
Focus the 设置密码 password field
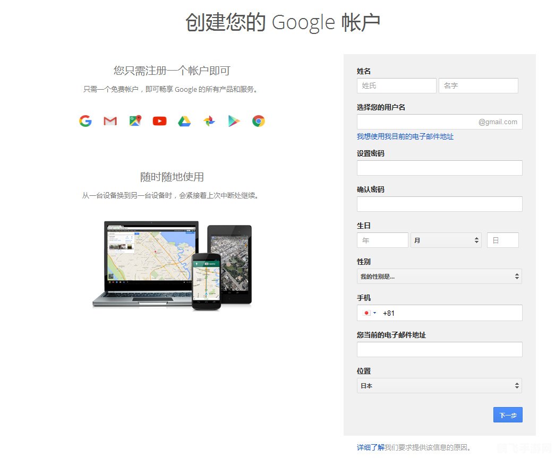439,168
